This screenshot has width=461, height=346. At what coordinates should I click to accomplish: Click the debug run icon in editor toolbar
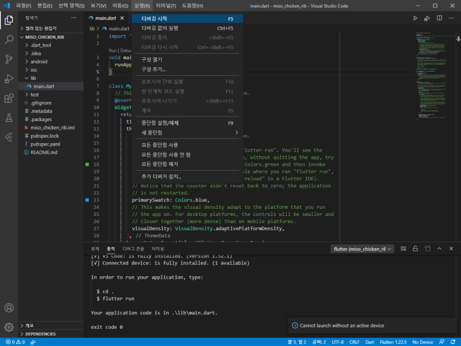tap(427, 18)
